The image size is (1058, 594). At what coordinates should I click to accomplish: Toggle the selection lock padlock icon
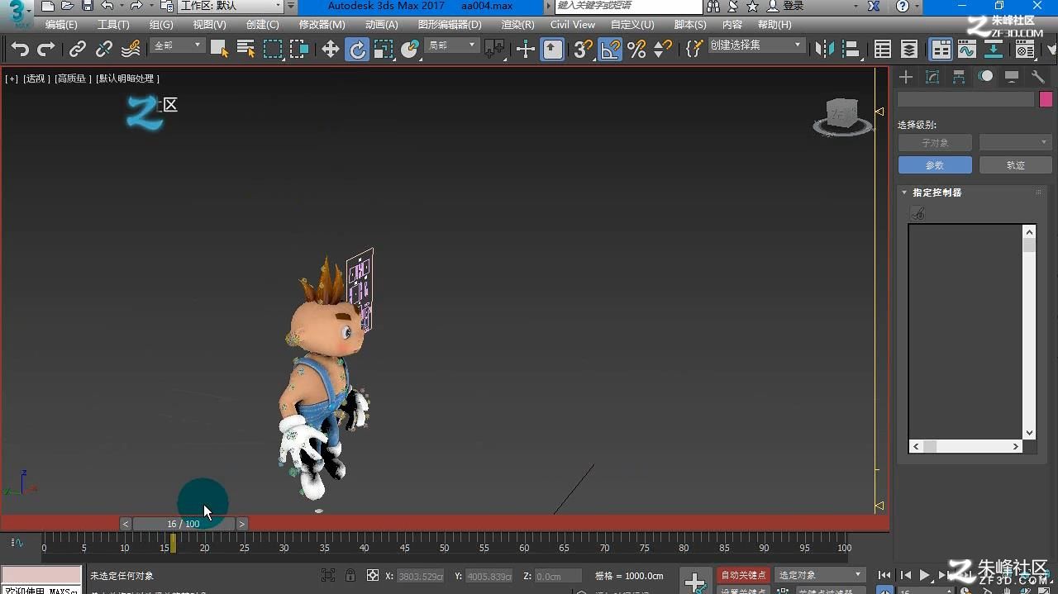[350, 576]
